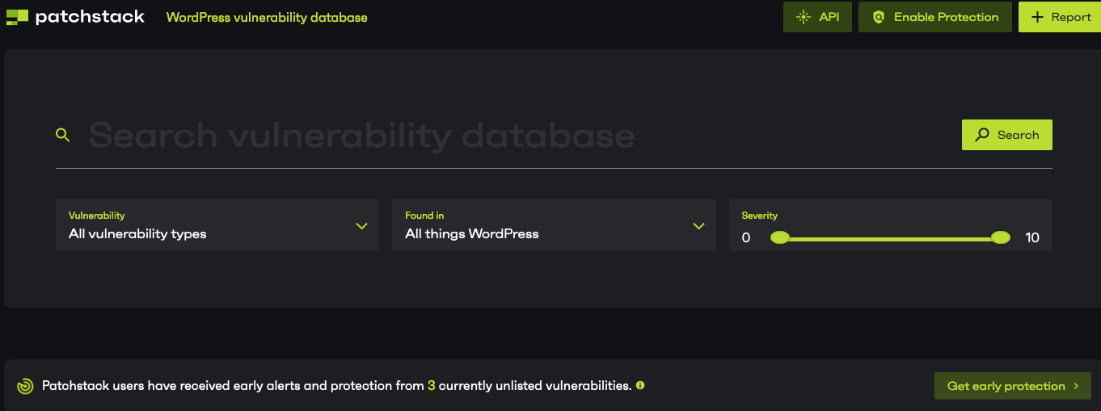Viewport: 1101px width, 411px height.
Task: Open the WordPress vulnerability database link
Action: 267,17
